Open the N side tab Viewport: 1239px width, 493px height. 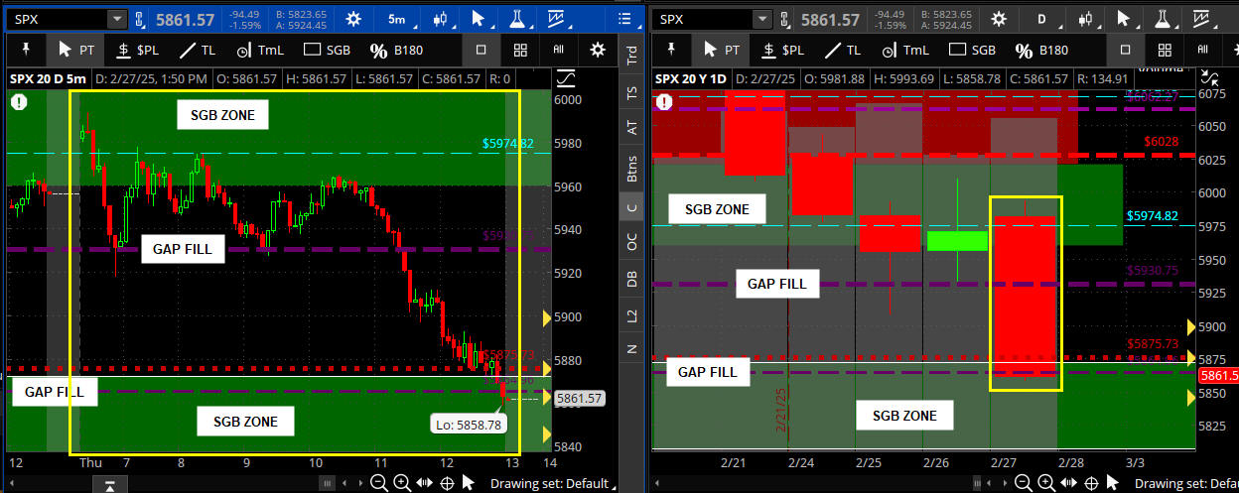(x=631, y=348)
